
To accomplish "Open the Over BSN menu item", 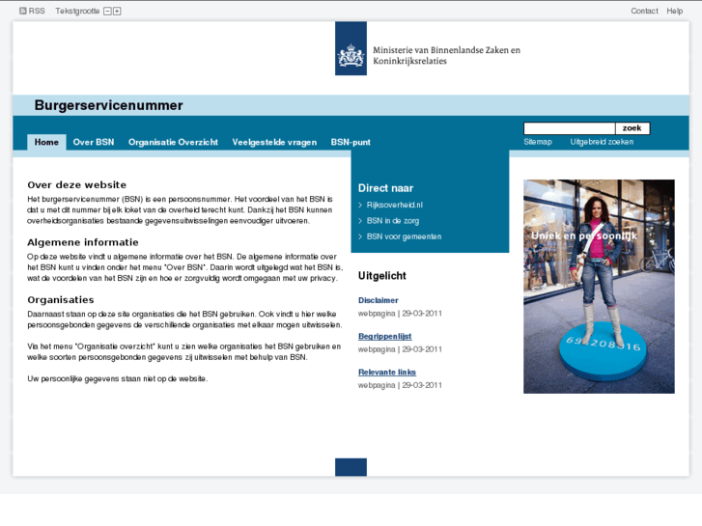I will [x=94, y=142].
